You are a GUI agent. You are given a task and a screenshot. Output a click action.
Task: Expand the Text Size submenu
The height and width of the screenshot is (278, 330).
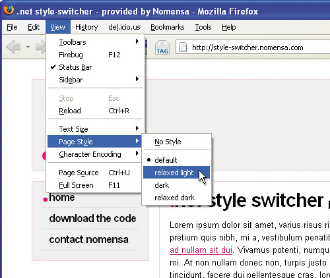pos(95,129)
